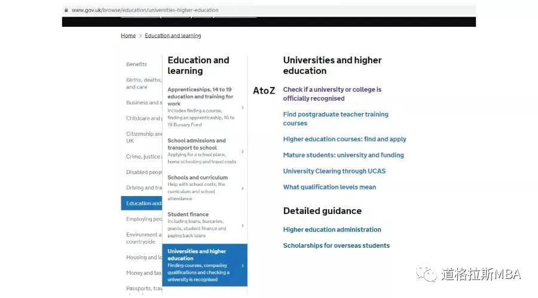Select Benefits in the left category list
The image size is (538, 298).
(136, 64)
